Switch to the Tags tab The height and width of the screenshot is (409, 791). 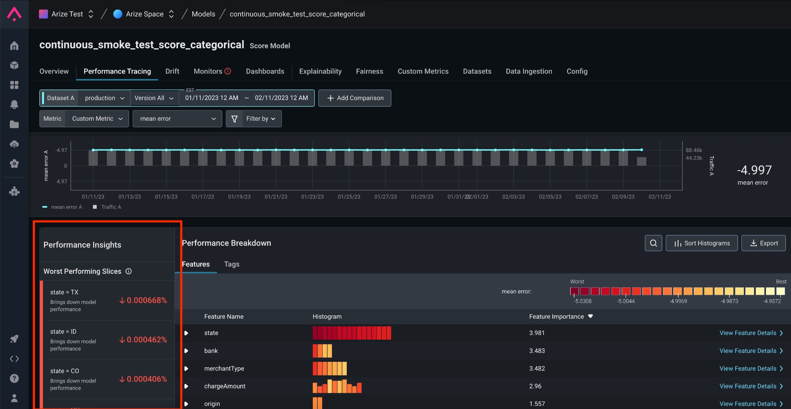click(232, 264)
